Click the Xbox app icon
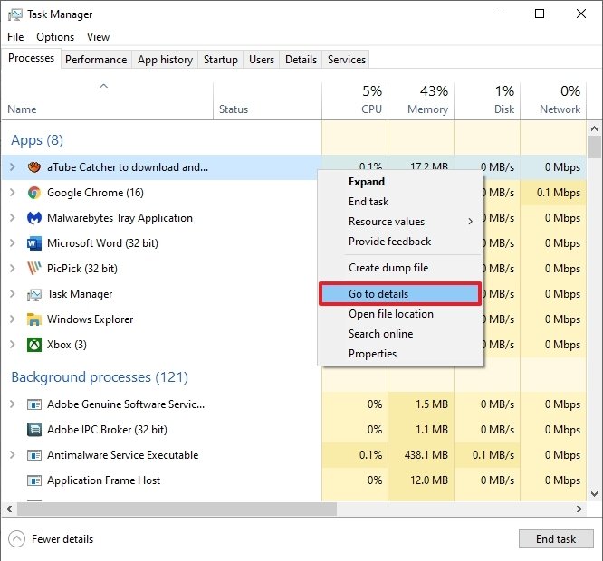Screen dimensions: 603x561 coord(34,345)
